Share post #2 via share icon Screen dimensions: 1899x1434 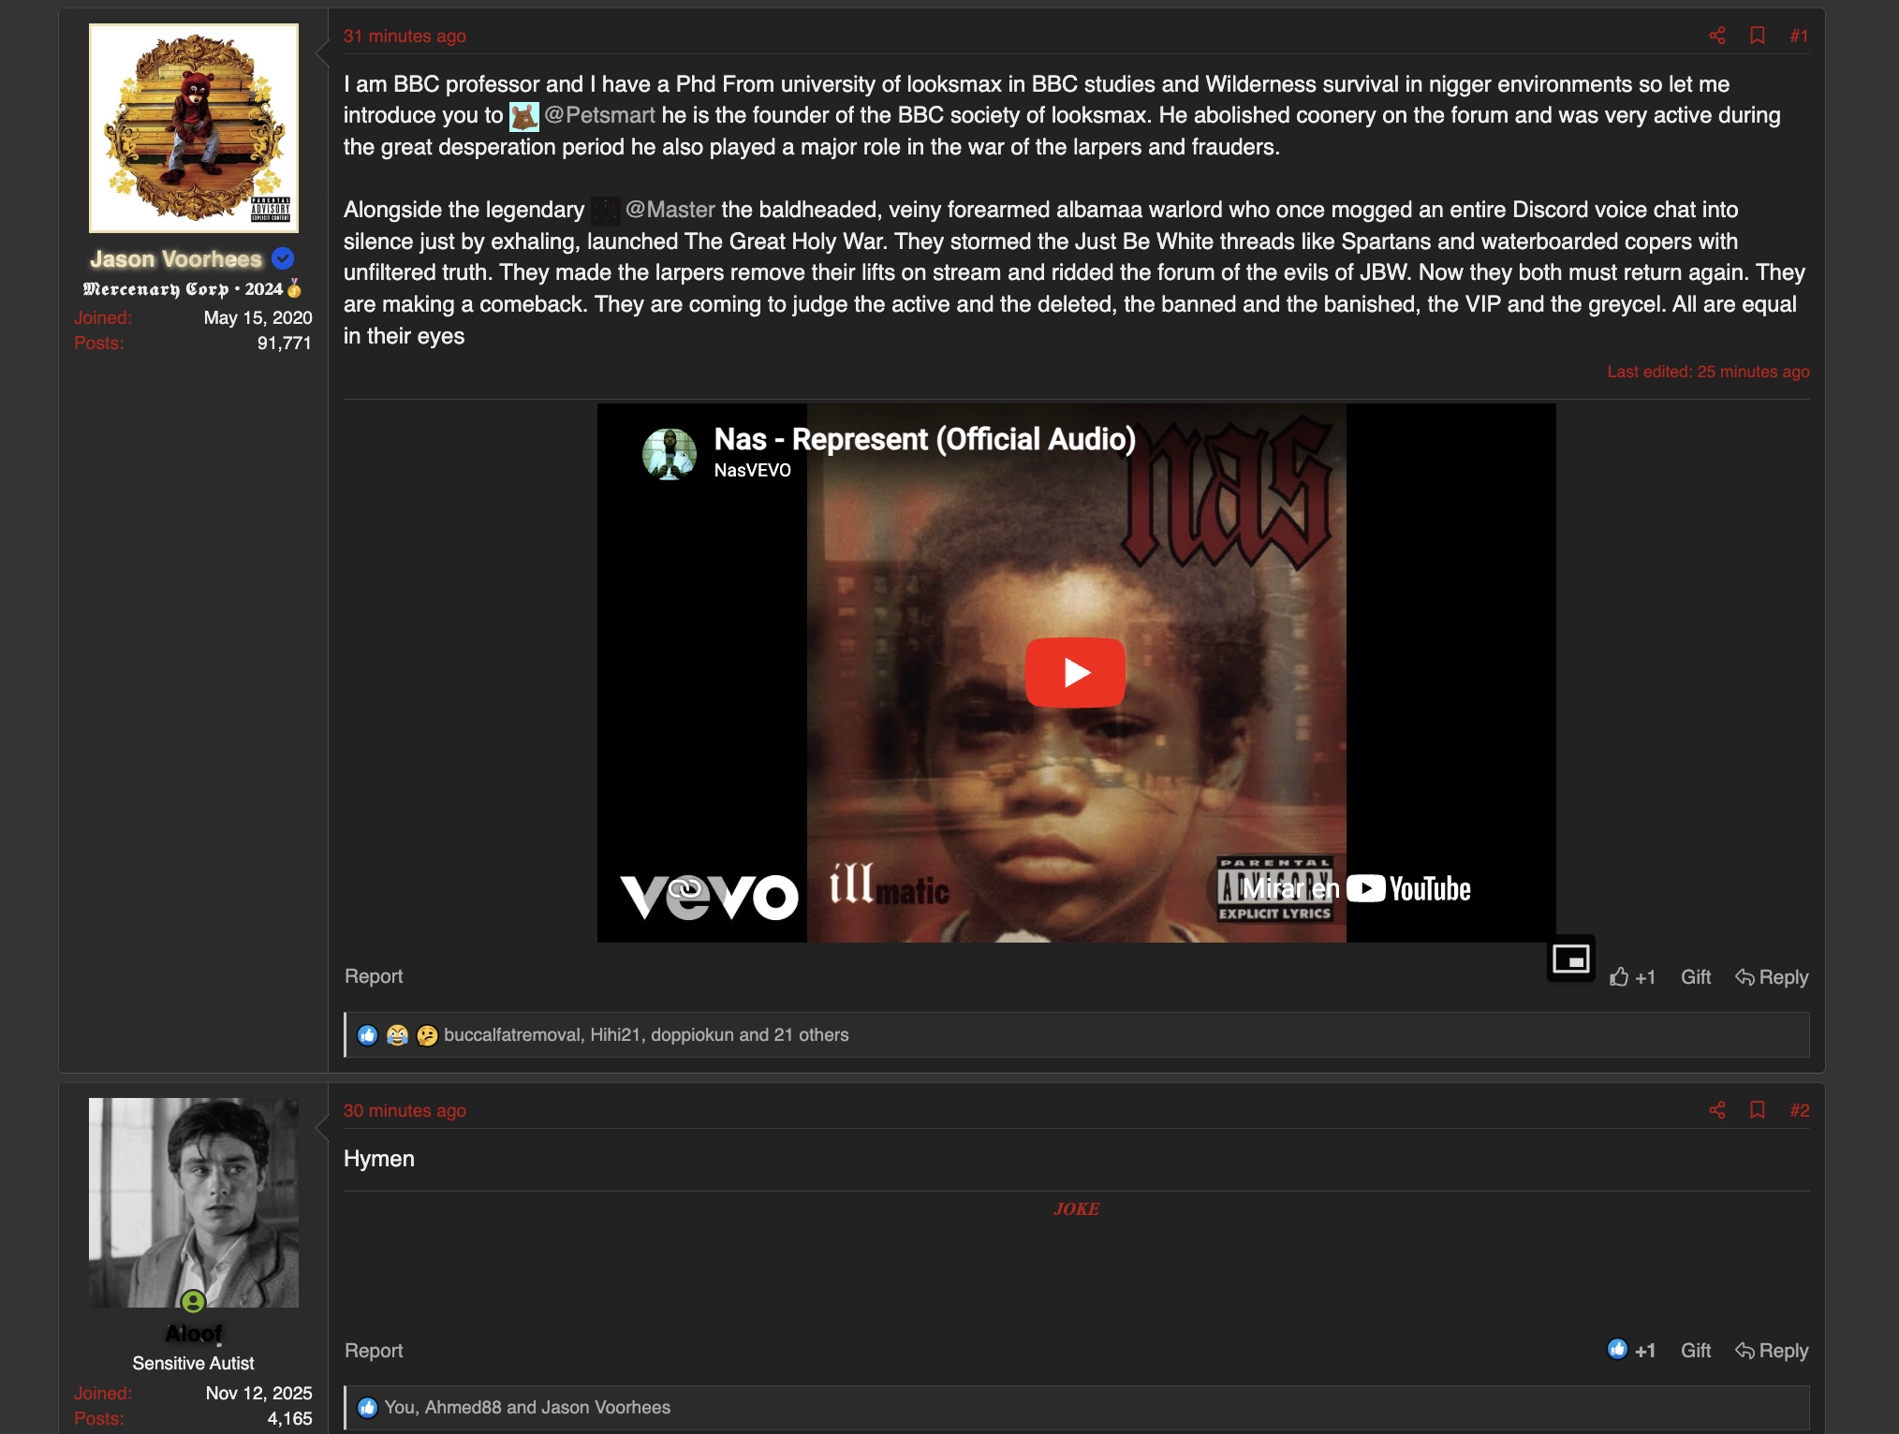pos(1716,1110)
